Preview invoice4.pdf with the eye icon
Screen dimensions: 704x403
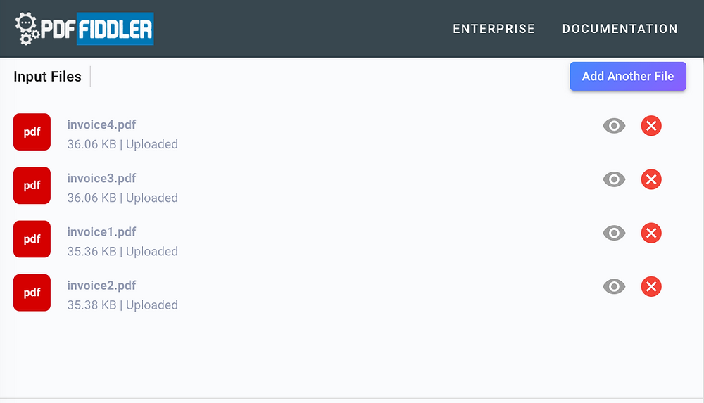coord(614,126)
